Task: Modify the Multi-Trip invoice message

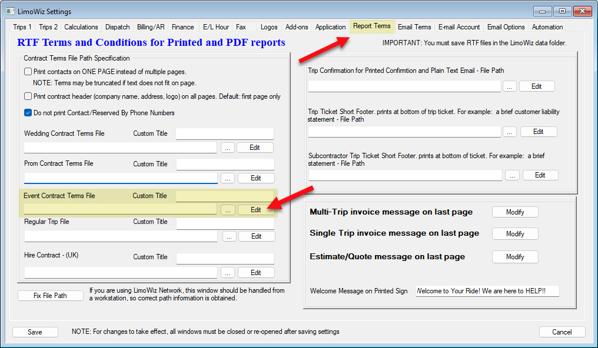Action: click(515, 212)
